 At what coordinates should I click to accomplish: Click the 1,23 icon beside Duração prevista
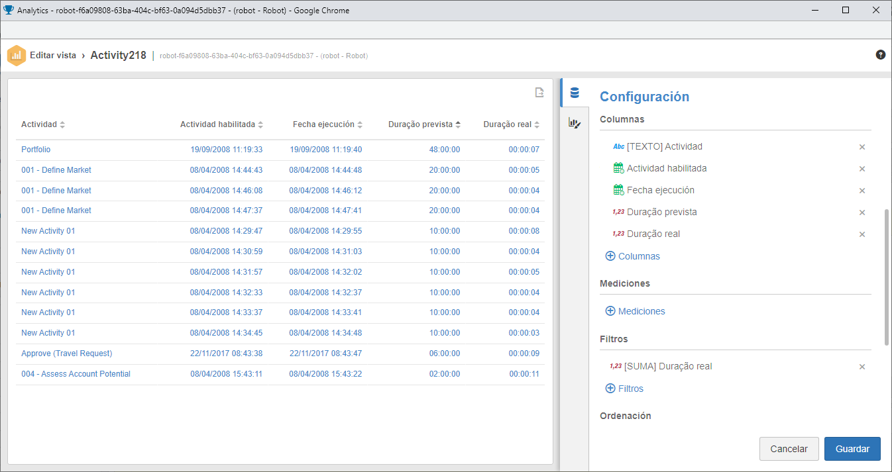(x=618, y=212)
